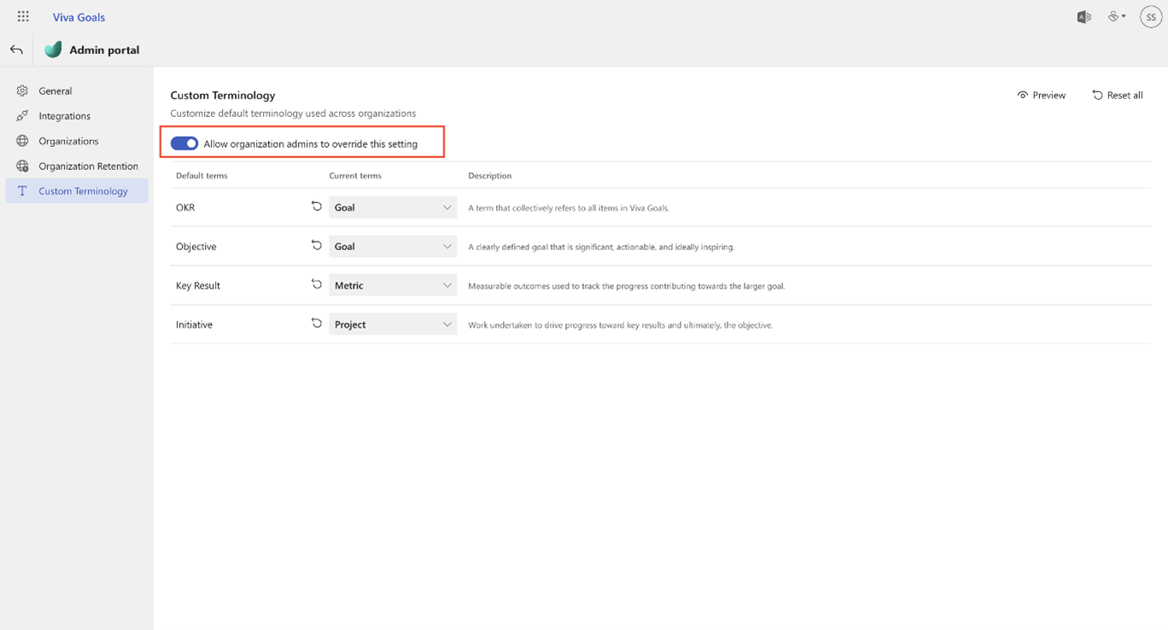Click the Reset all button label
The width and height of the screenshot is (1168, 630).
point(1124,96)
